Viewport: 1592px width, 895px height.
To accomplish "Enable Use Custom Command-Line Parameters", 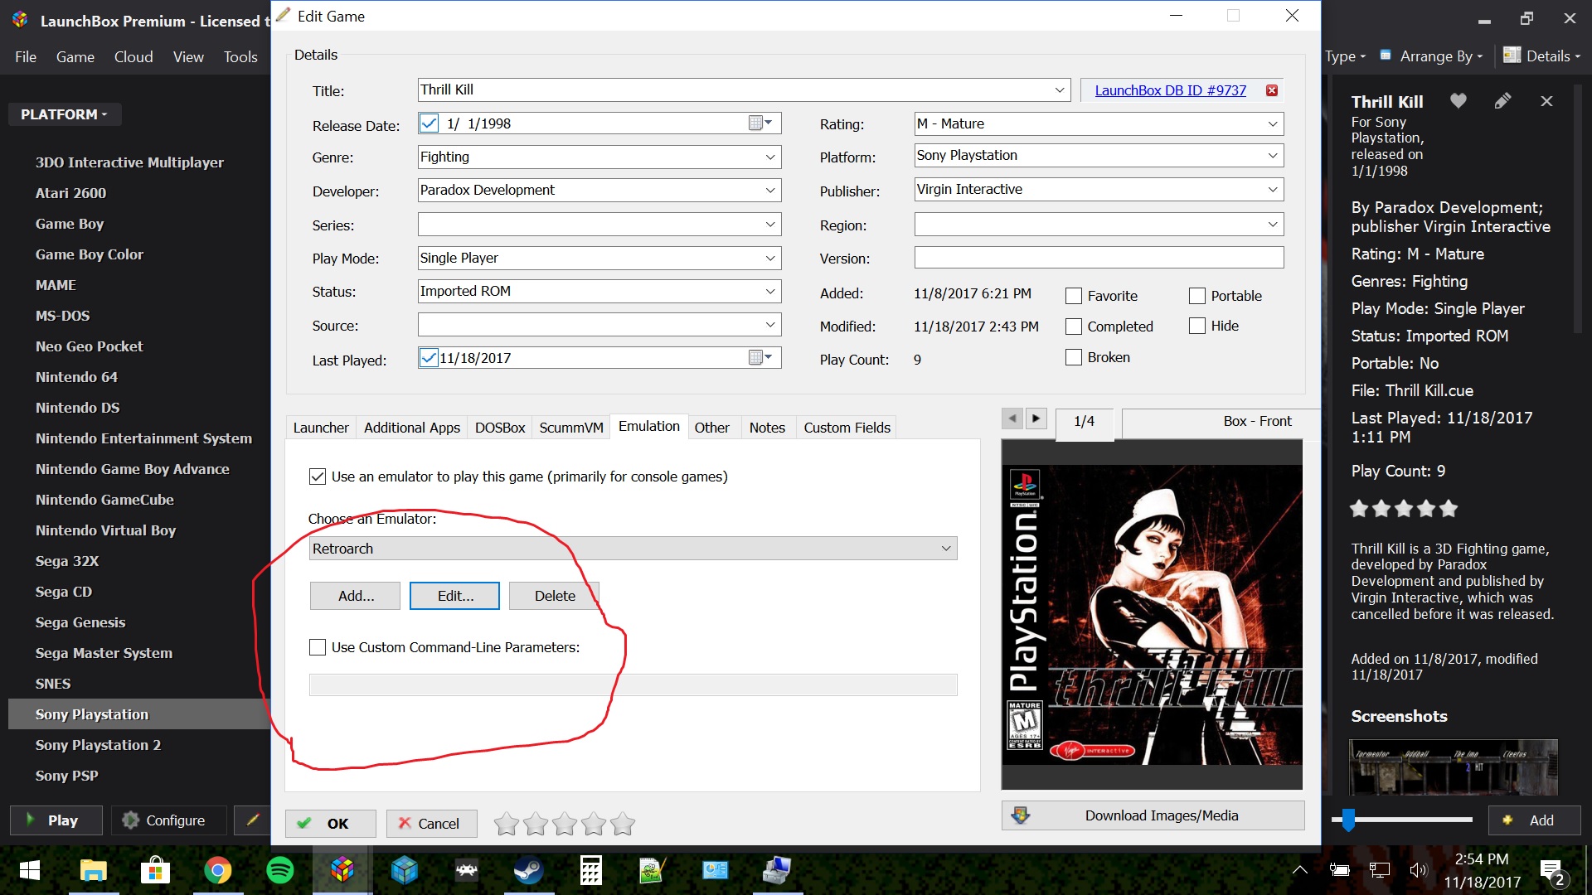I will coord(318,647).
